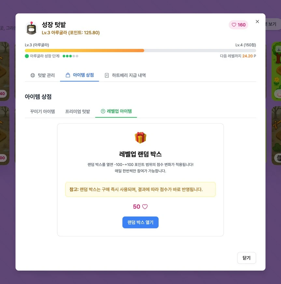Close the dialog with the X icon
This screenshot has height=284, width=281.
[x=257, y=22]
